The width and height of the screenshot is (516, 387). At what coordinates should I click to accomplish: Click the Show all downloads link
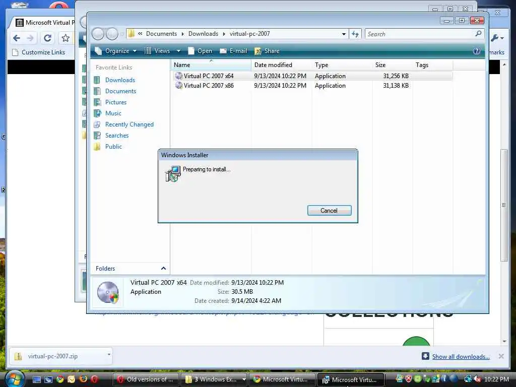(461, 357)
